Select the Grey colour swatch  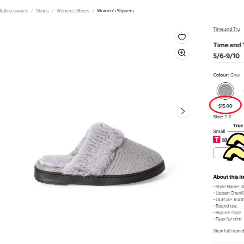pyautogui.click(x=226, y=91)
